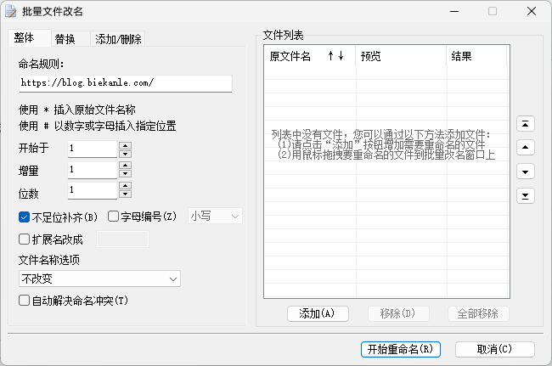The image size is (552, 366).
Task: Click the disabled 移除(D) button
Action: 398,313
